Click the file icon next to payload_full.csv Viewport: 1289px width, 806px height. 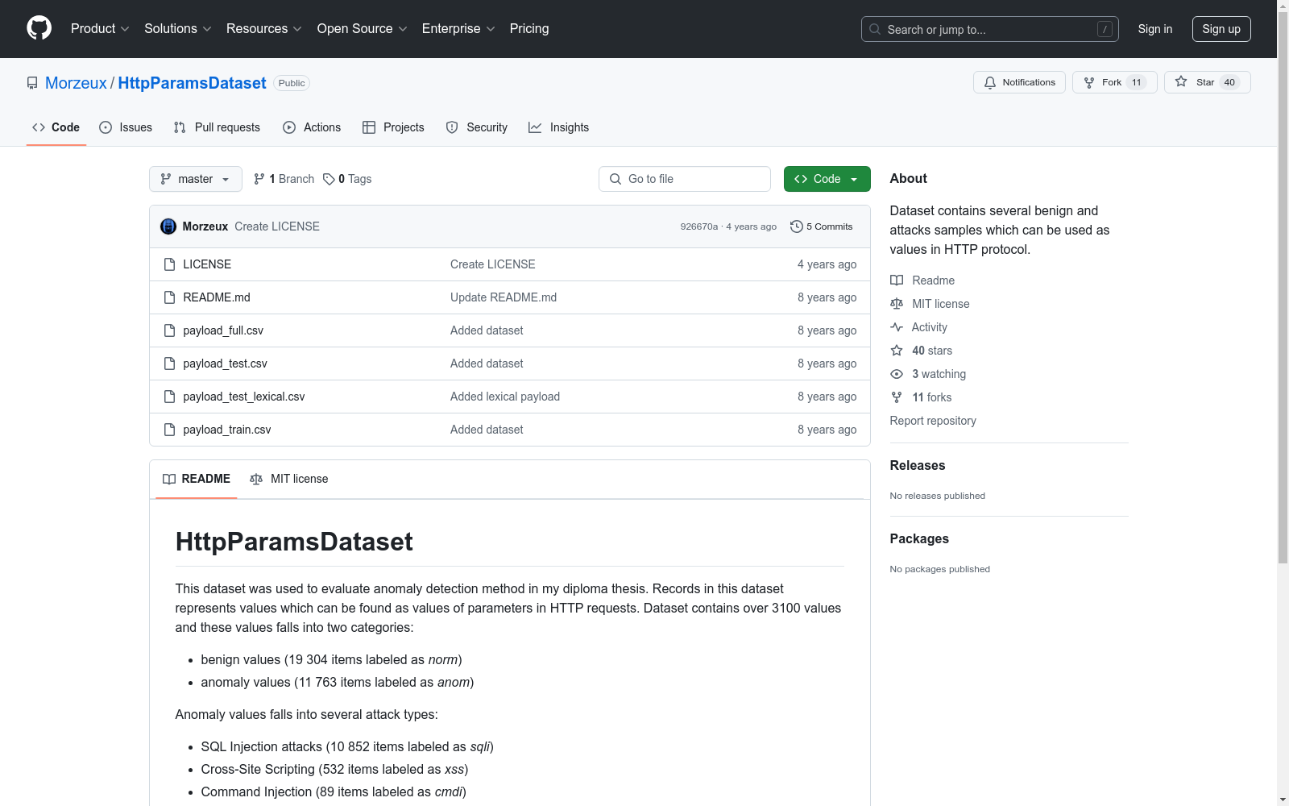[x=169, y=330]
